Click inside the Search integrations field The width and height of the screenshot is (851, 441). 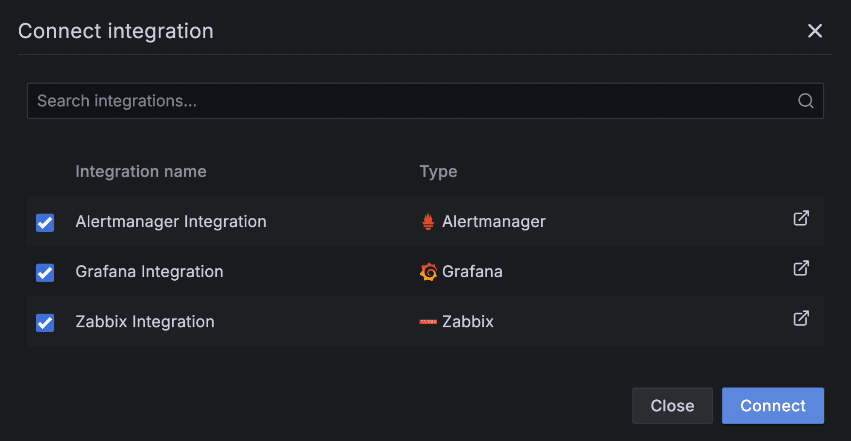coord(255,101)
